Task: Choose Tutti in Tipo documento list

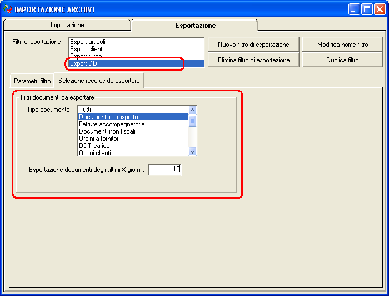Action: 133,110
